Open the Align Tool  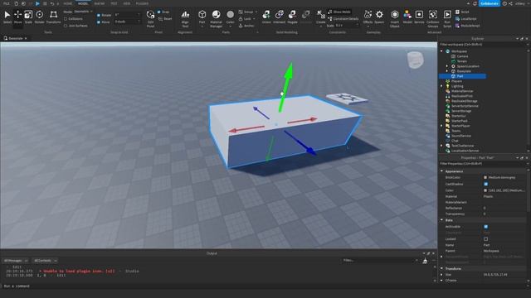click(x=185, y=18)
